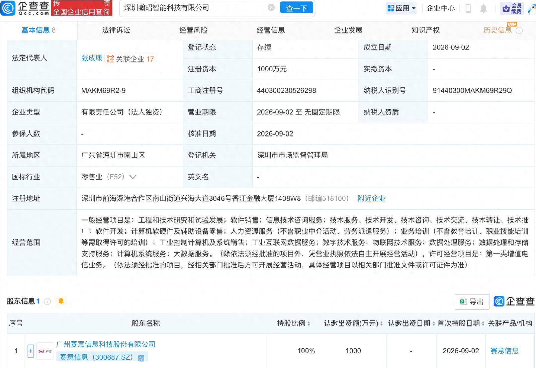
Task: Switch to the 法律诉讼 tab
Action: pyautogui.click(x=116, y=30)
